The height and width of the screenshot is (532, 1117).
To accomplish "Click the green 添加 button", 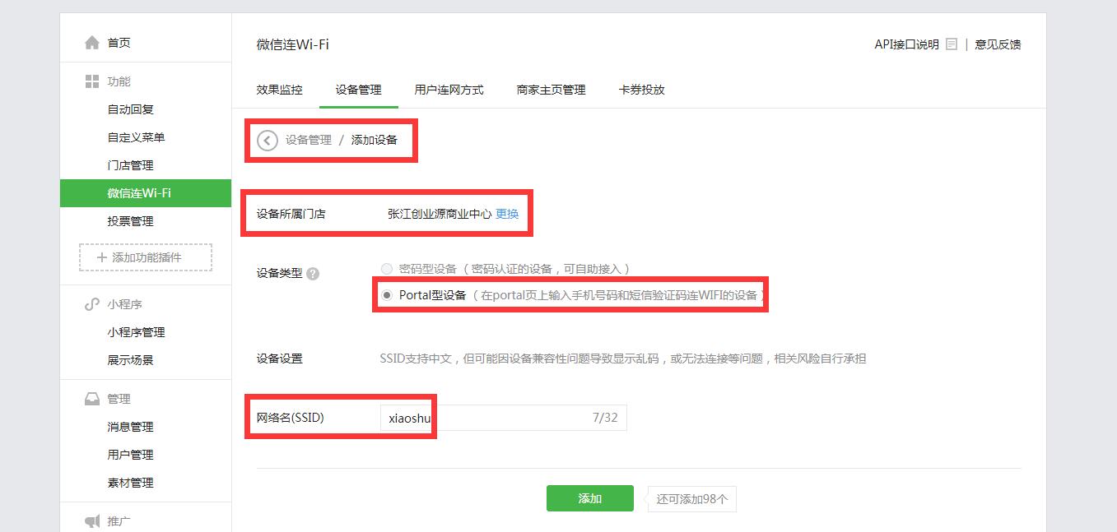I will [590, 498].
